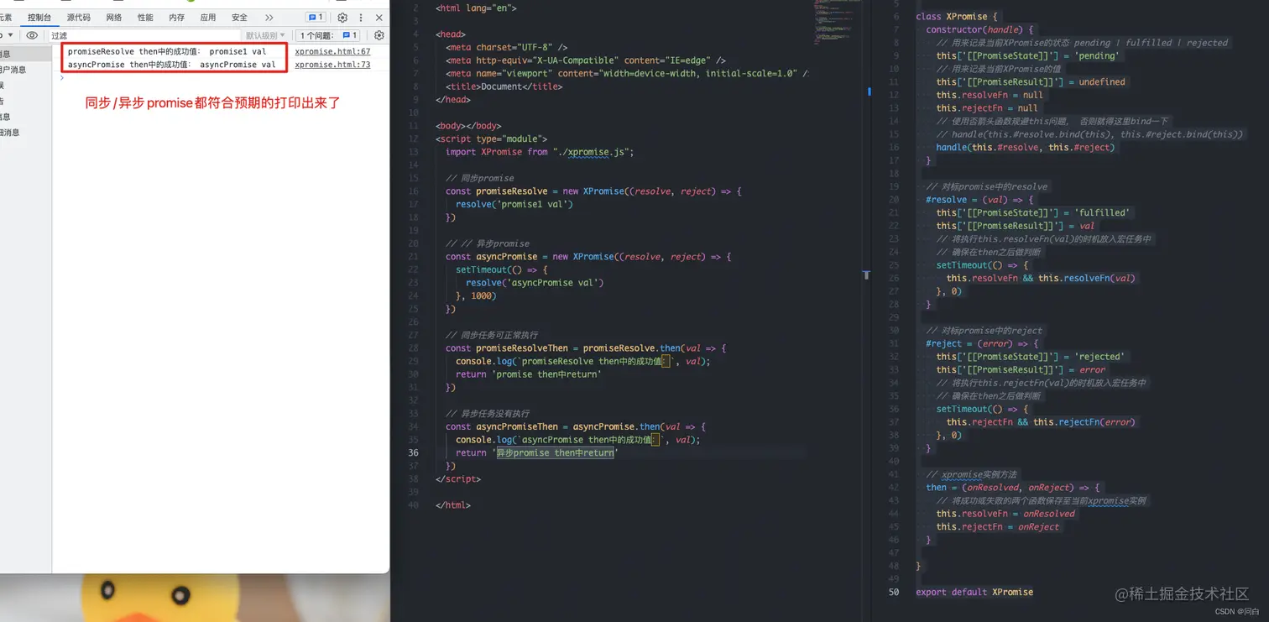Click 'const asyncPromiseThen = asyncPromise.then' line
Image resolution: width=1269 pixels, height=622 pixels.
576,426
